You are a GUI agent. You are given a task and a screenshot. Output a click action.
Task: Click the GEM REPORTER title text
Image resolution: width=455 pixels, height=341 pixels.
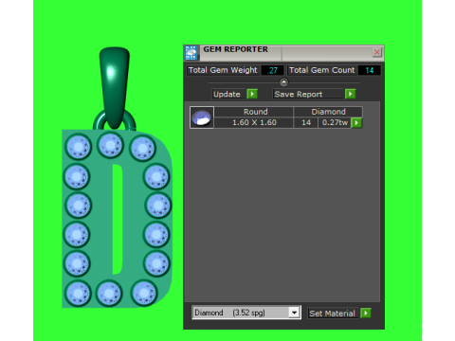236,49
